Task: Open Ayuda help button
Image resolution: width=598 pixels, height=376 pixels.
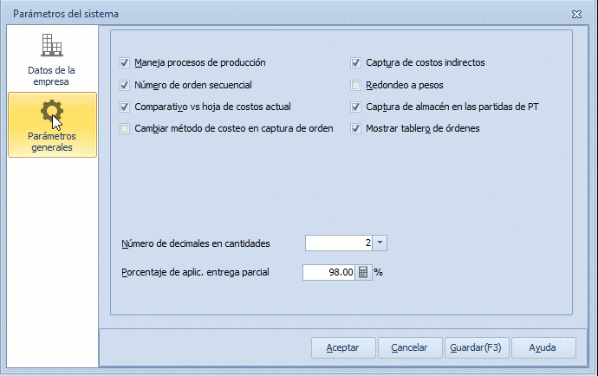Action: coord(543,347)
